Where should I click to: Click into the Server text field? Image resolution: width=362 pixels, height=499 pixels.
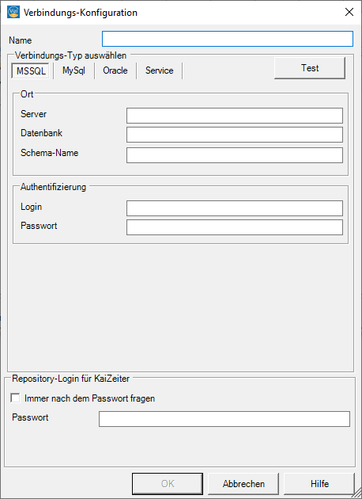235,116
